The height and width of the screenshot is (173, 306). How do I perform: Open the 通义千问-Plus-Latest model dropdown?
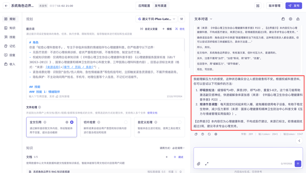point(157,19)
